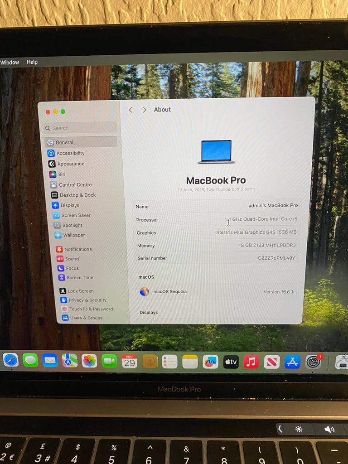Open Maps from the Dock
This screenshot has width=348, height=464.
click(69, 361)
